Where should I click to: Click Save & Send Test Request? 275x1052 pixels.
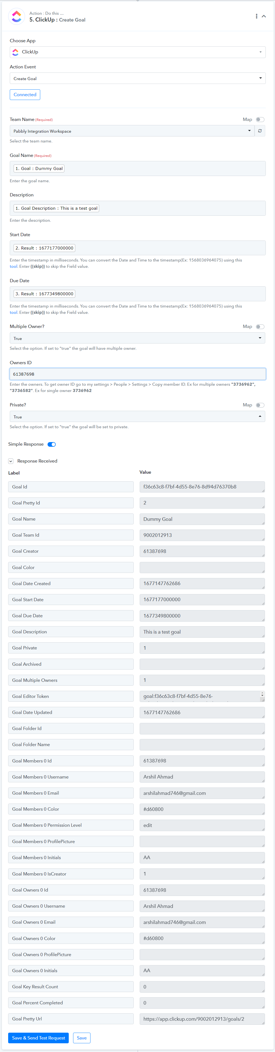point(38,1038)
